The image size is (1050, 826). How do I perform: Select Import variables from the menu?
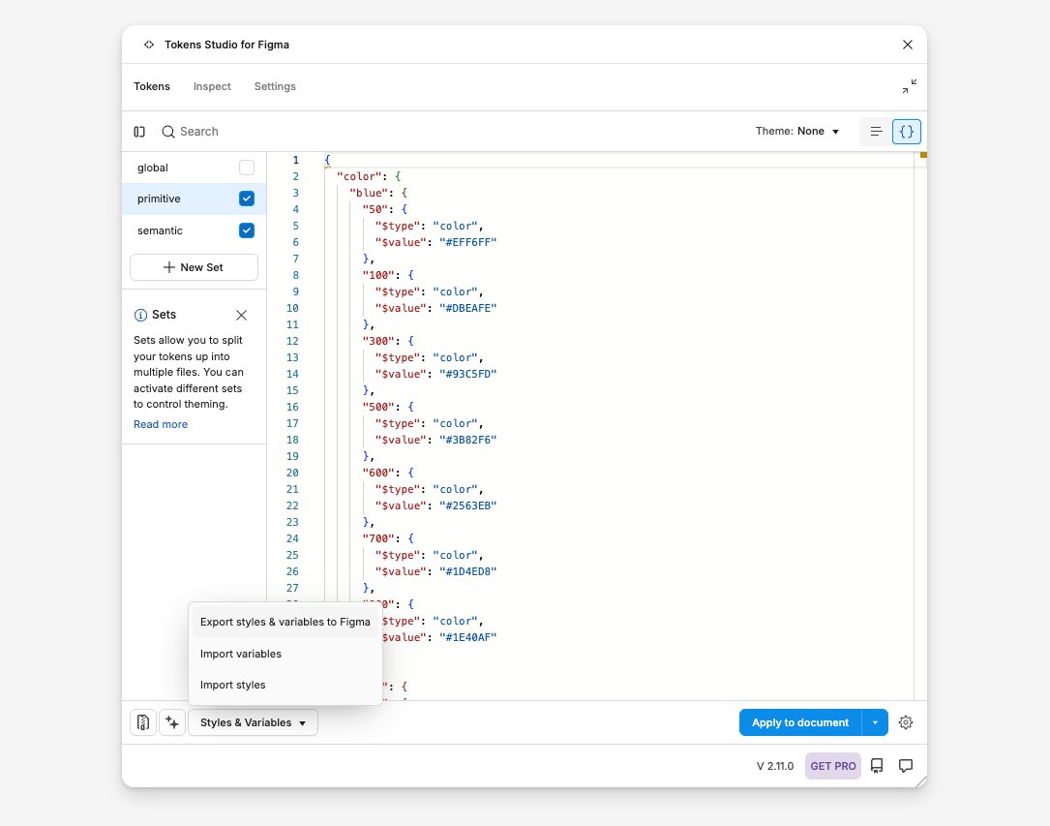coord(240,654)
